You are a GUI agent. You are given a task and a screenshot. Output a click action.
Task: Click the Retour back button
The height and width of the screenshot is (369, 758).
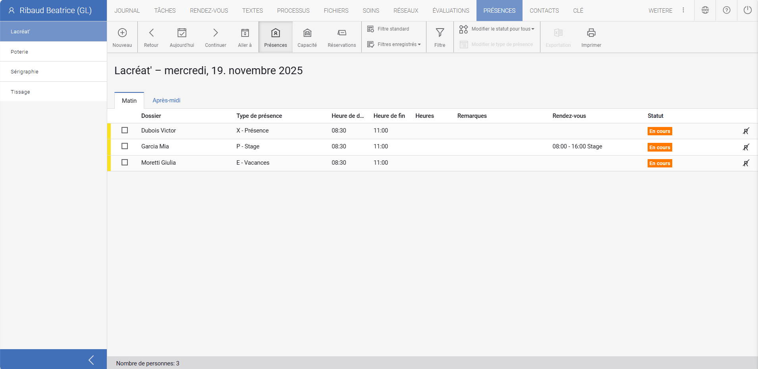coord(151,37)
